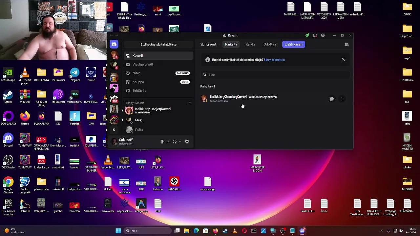
Task: Open Firefox from the taskbar
Action: 215,231
